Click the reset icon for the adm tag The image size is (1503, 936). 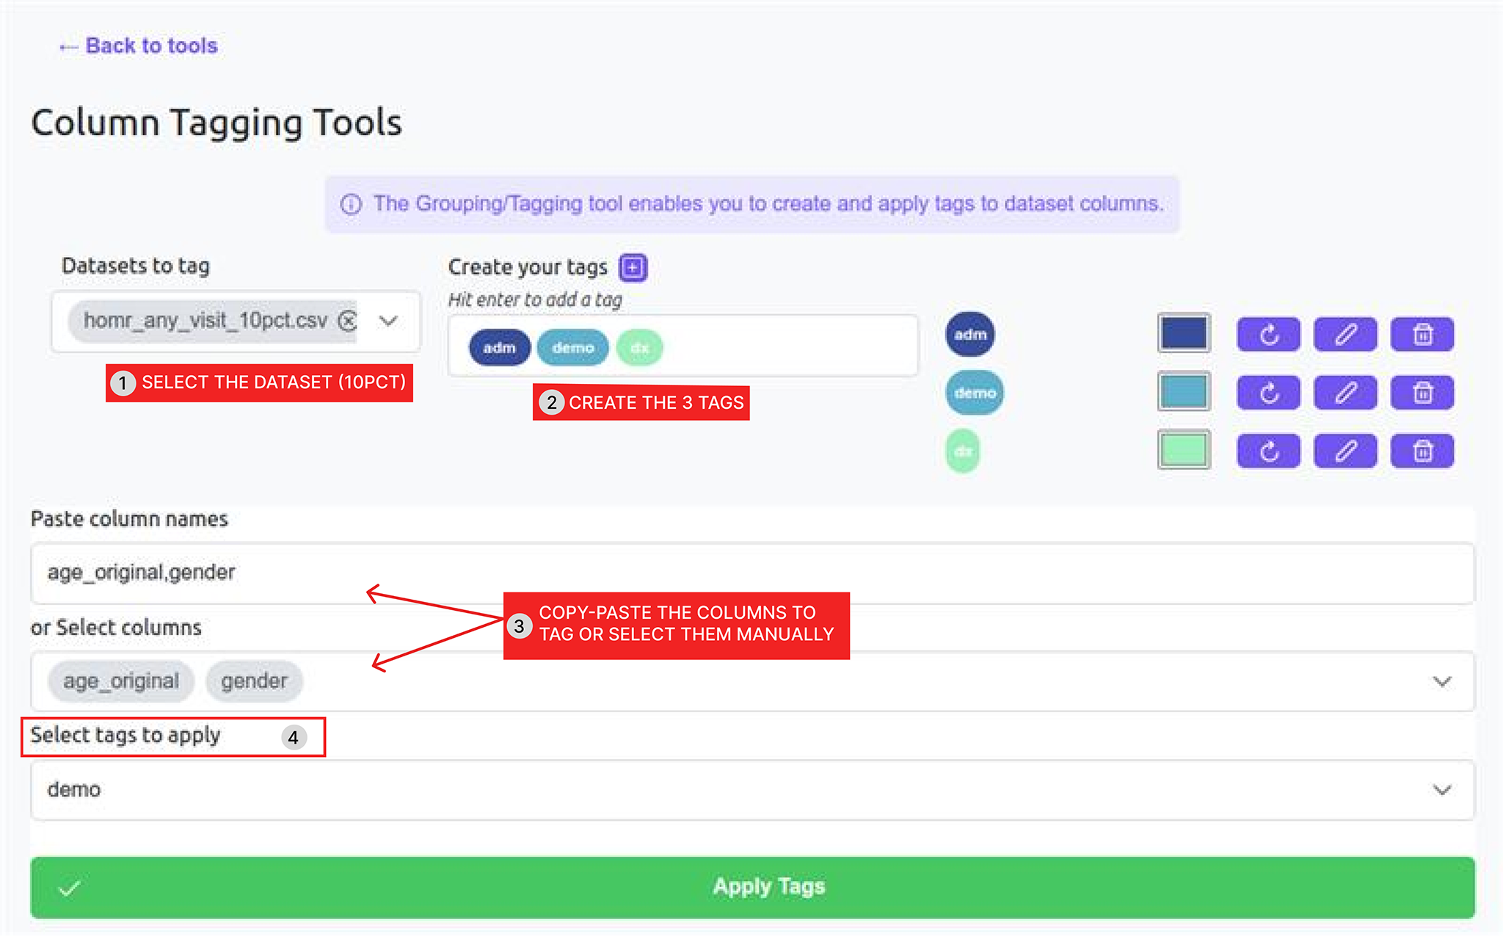[x=1268, y=335]
